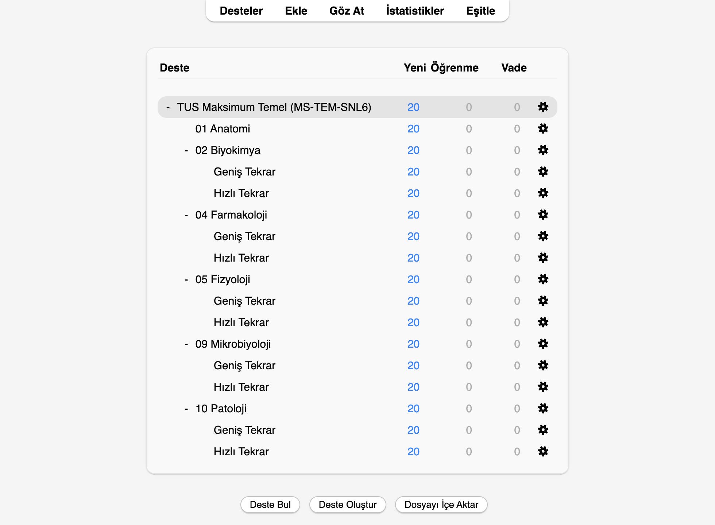Click the gear icon beside 10 Patoloji
The width and height of the screenshot is (715, 525).
(543, 408)
